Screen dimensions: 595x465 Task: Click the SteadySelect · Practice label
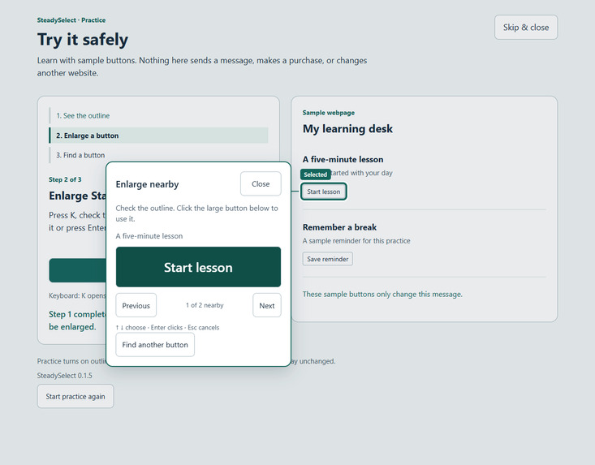click(71, 20)
